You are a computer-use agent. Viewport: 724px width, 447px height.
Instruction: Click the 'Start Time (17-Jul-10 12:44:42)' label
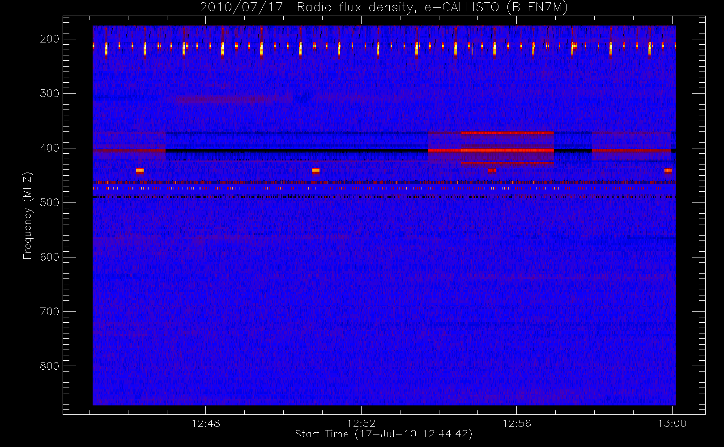point(384,434)
